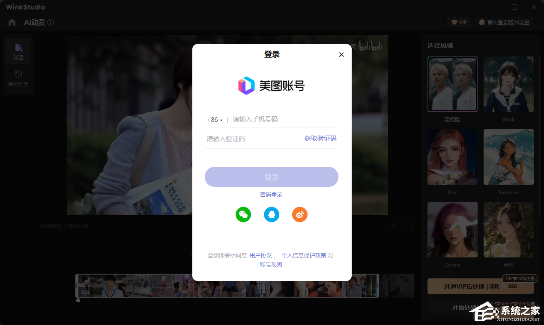Log in with the blue QQ icon
Image resolution: width=544 pixels, height=325 pixels.
[272, 214]
